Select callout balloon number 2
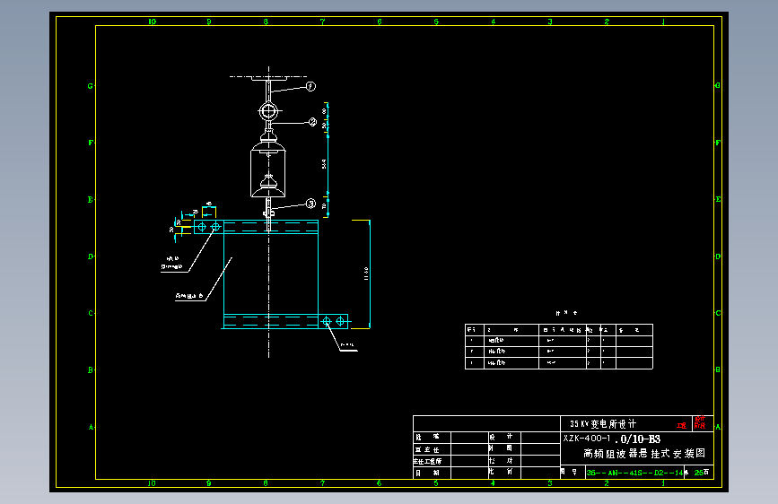778x504 pixels. [x=312, y=122]
